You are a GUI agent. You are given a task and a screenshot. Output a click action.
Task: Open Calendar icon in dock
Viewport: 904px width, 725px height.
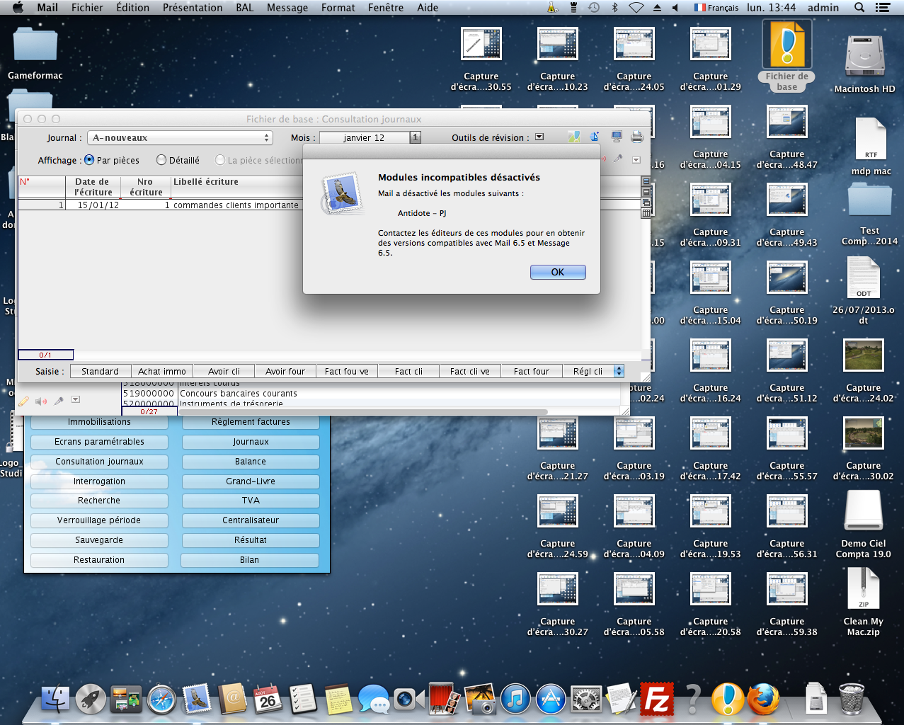tap(268, 700)
